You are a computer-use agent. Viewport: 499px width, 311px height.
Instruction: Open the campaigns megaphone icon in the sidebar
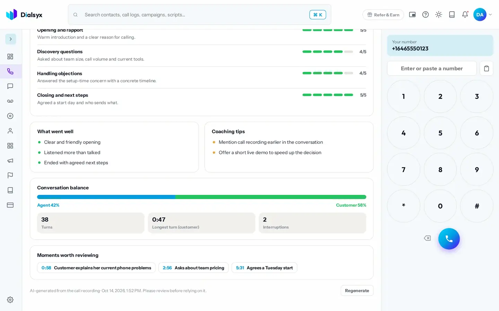click(x=10, y=160)
